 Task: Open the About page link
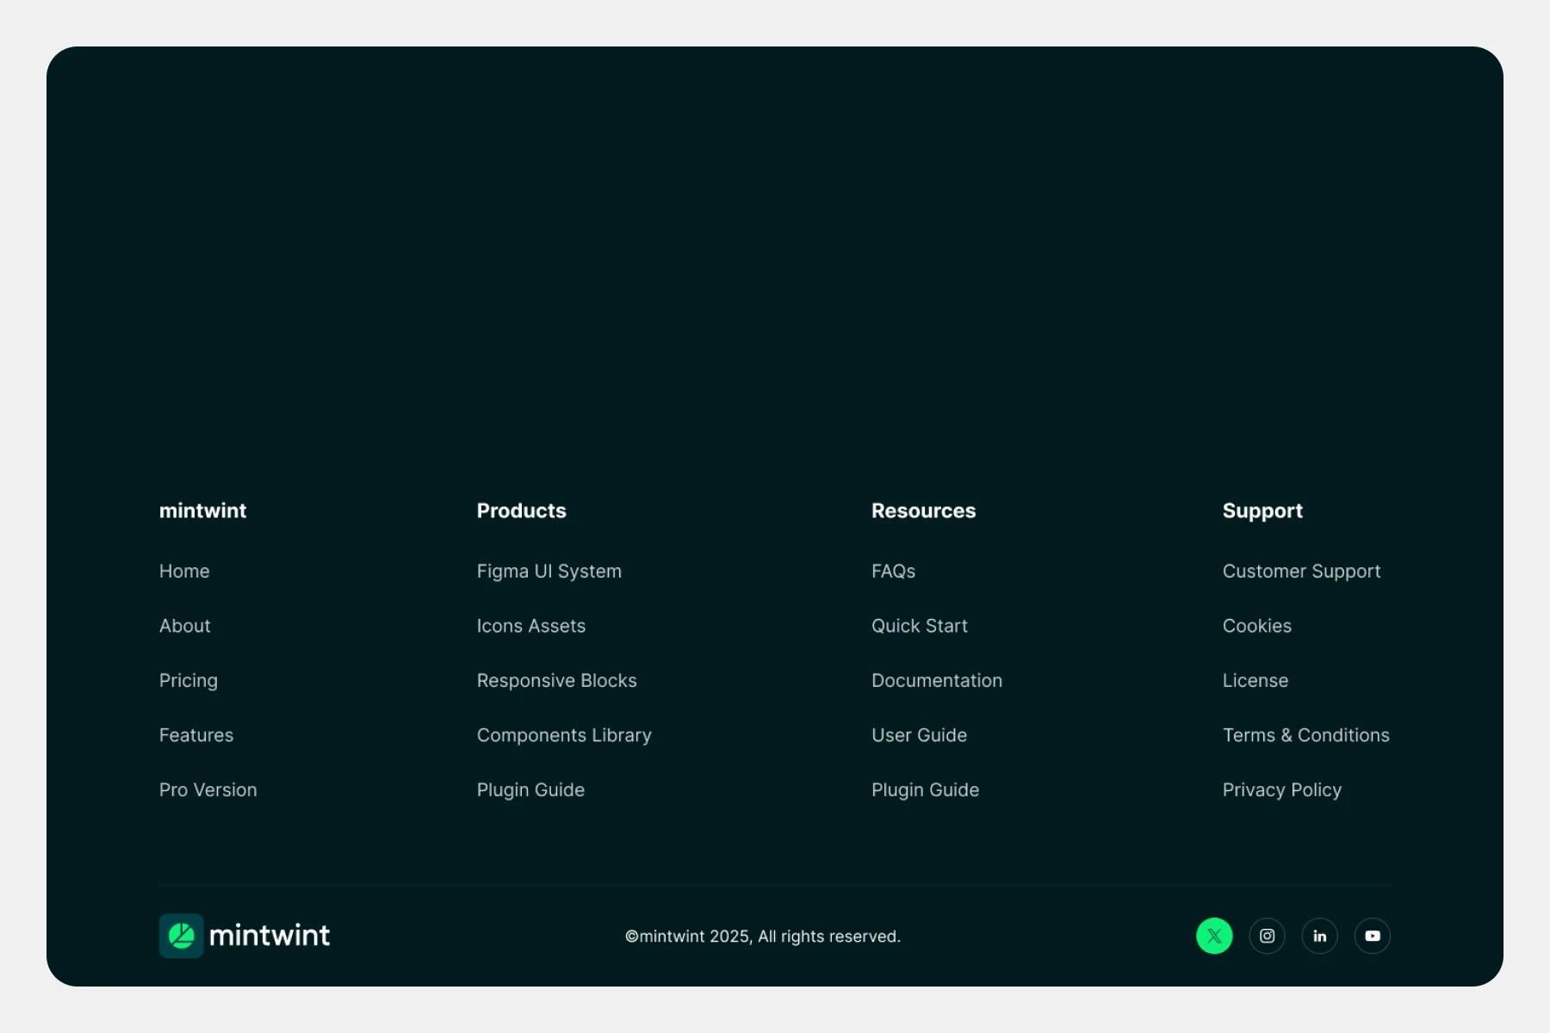[184, 626]
